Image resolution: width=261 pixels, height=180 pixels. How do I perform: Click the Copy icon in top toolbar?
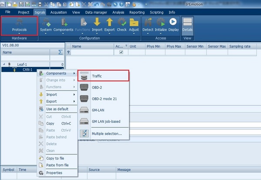click(53, 4)
